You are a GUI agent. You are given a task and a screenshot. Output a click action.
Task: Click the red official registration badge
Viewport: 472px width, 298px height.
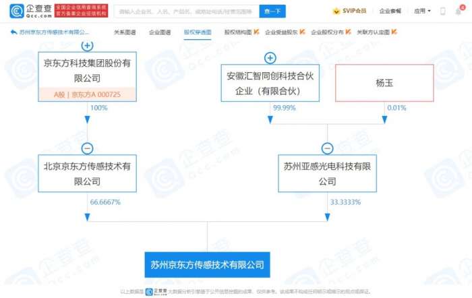click(82, 11)
